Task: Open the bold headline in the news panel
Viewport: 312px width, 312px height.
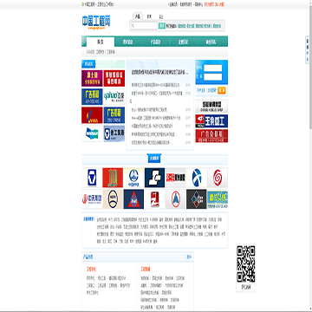Action: (159, 72)
